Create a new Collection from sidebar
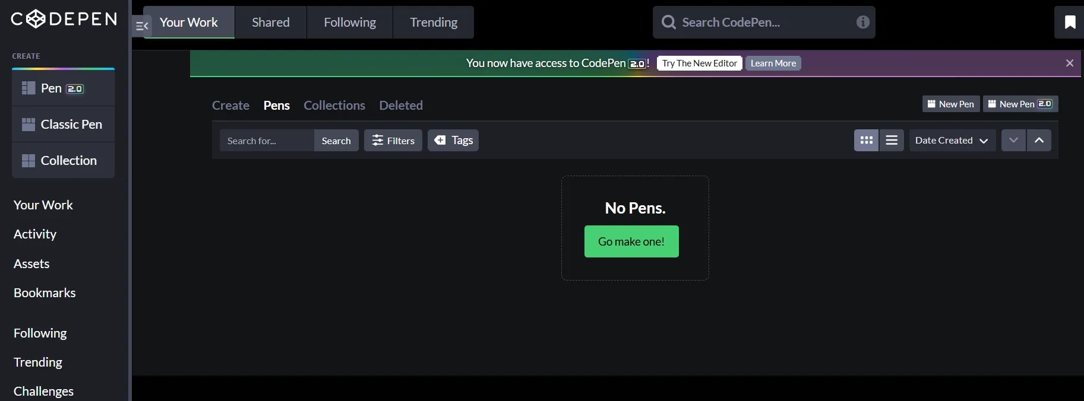1084x401 pixels. 63,161
